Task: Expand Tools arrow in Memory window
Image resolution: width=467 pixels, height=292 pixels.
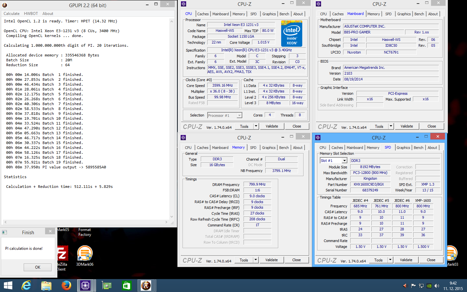Action: click(256, 260)
